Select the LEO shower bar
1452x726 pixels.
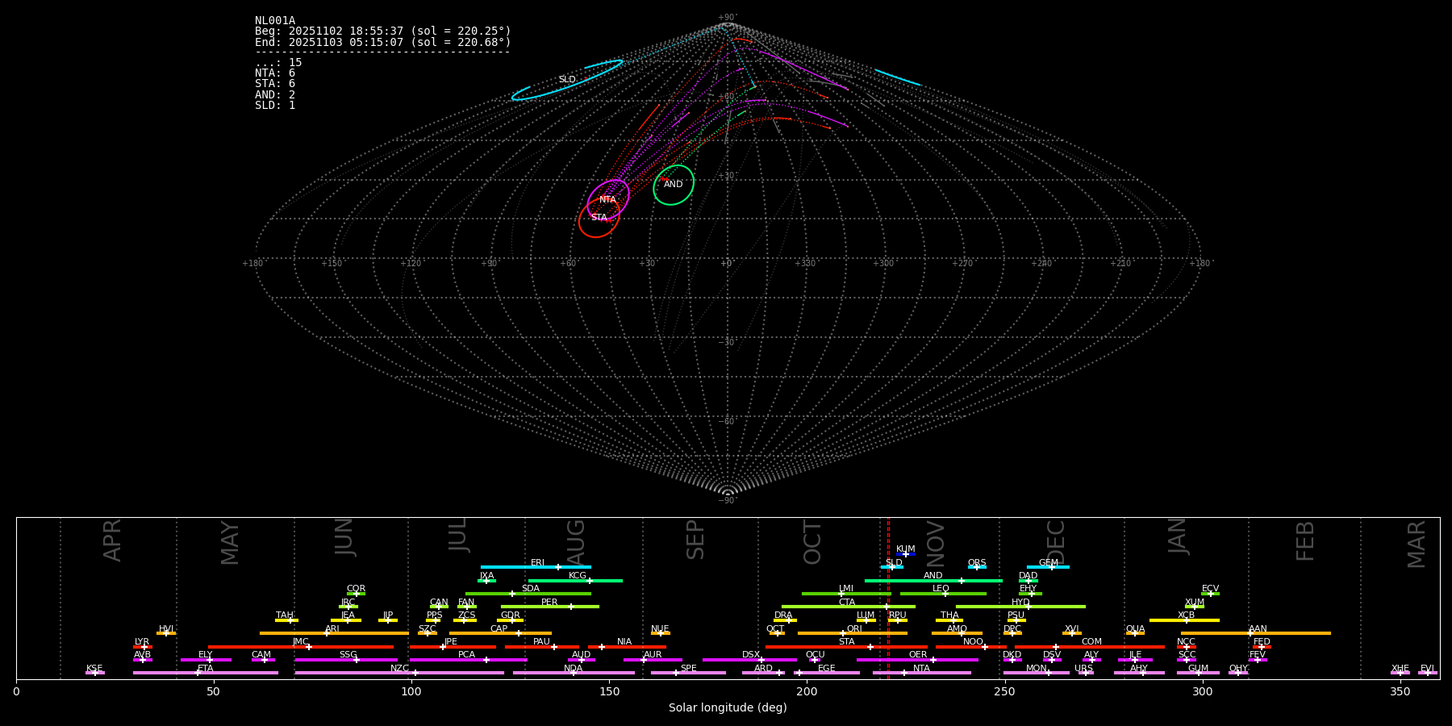[943, 594]
